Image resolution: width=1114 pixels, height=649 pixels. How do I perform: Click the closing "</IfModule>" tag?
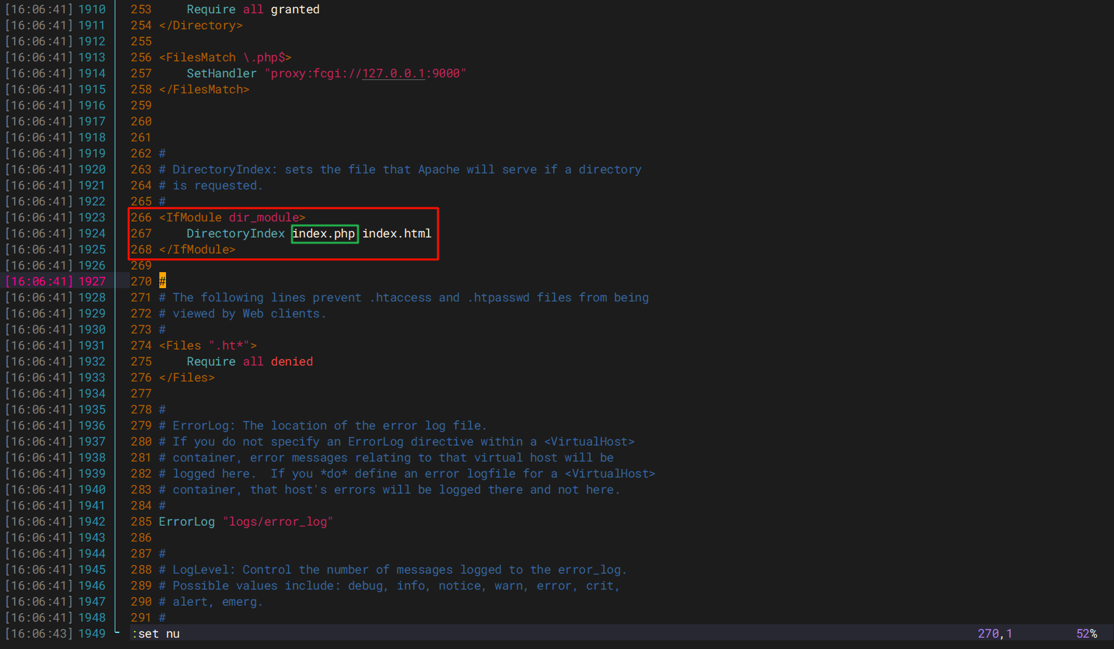(197, 249)
